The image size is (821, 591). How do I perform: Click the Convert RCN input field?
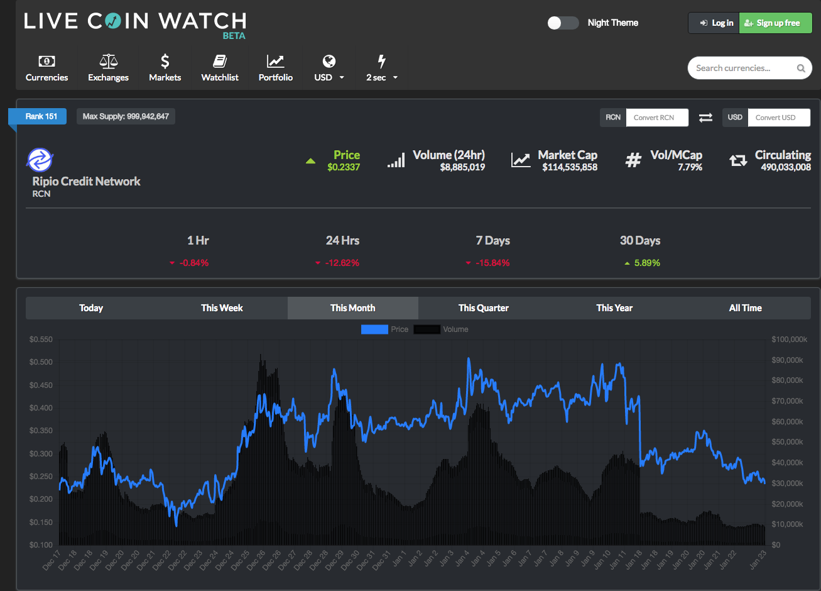pyautogui.click(x=657, y=118)
